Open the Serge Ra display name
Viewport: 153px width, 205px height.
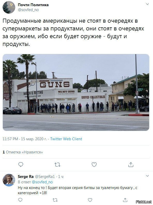26,177
